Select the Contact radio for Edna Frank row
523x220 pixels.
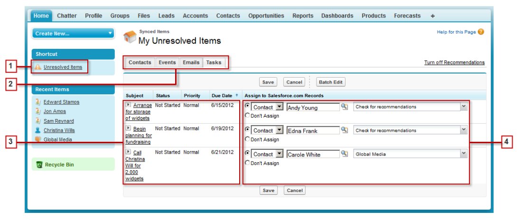247,129
